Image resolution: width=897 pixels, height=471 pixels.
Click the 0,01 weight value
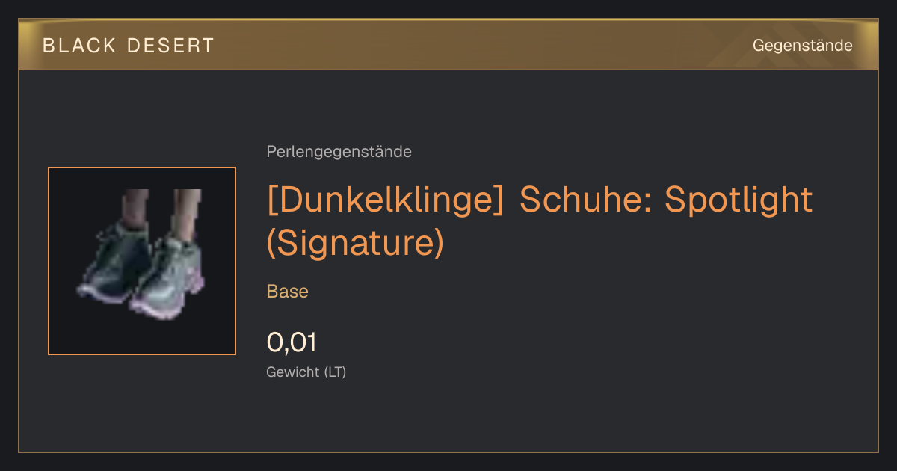(x=292, y=342)
